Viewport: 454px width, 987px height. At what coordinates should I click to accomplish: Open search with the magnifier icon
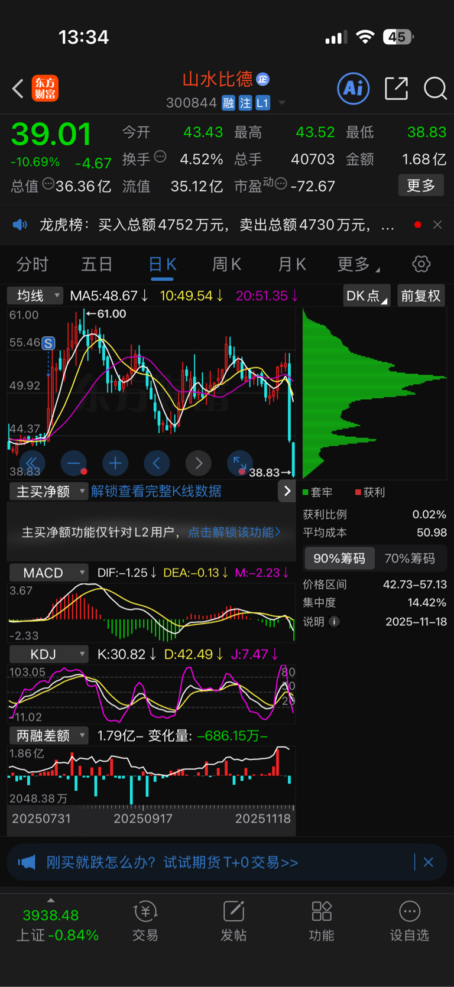pos(435,89)
